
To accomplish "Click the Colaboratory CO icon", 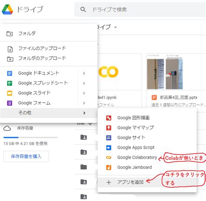I will (x=109, y=157).
